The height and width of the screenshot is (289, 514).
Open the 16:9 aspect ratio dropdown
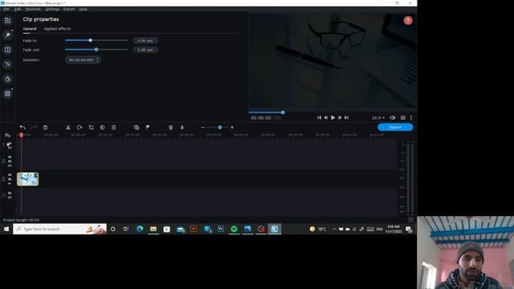coord(378,118)
